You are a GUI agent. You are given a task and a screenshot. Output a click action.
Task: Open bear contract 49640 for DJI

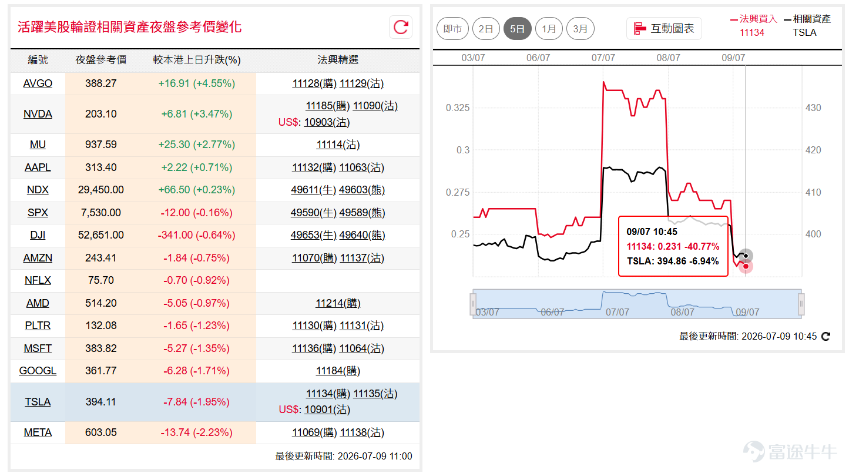click(x=363, y=235)
